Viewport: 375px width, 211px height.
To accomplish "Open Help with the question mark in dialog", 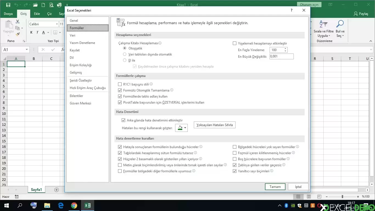I will click(x=292, y=10).
